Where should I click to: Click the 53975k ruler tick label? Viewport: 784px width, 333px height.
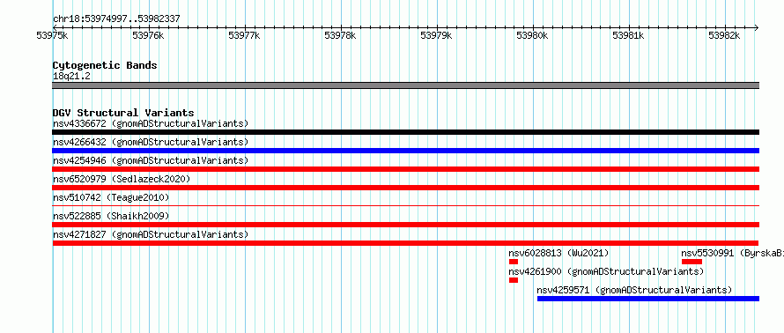coord(53,35)
